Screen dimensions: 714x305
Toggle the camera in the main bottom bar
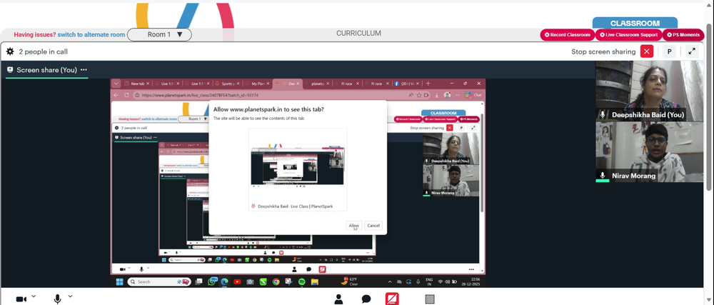[x=21, y=299]
